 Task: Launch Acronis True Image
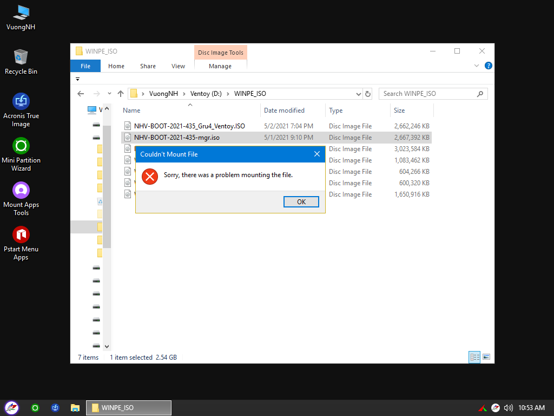[21, 110]
